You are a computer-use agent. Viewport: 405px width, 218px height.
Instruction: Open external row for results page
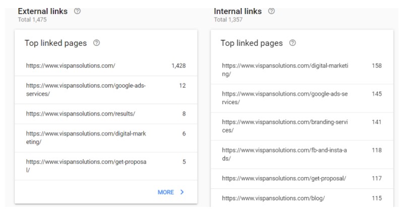click(x=106, y=114)
